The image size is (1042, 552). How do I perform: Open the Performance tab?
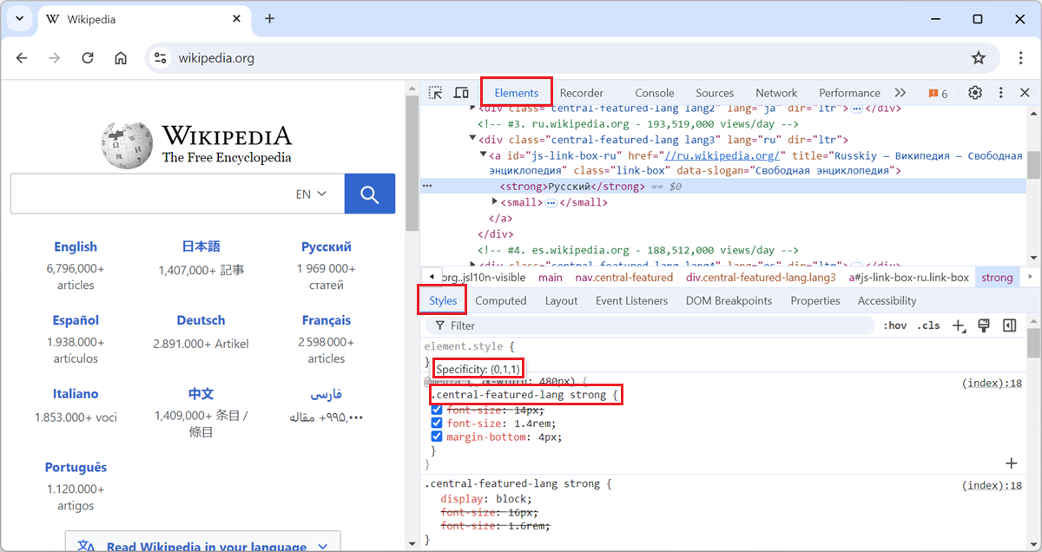(x=849, y=93)
